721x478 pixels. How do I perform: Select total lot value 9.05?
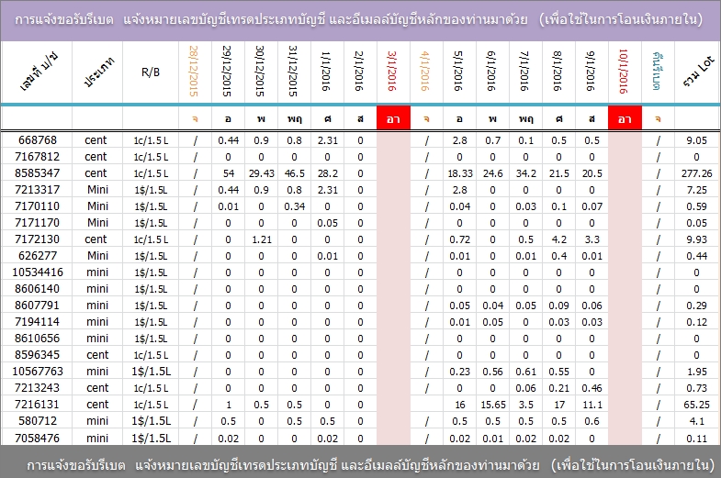(696, 140)
